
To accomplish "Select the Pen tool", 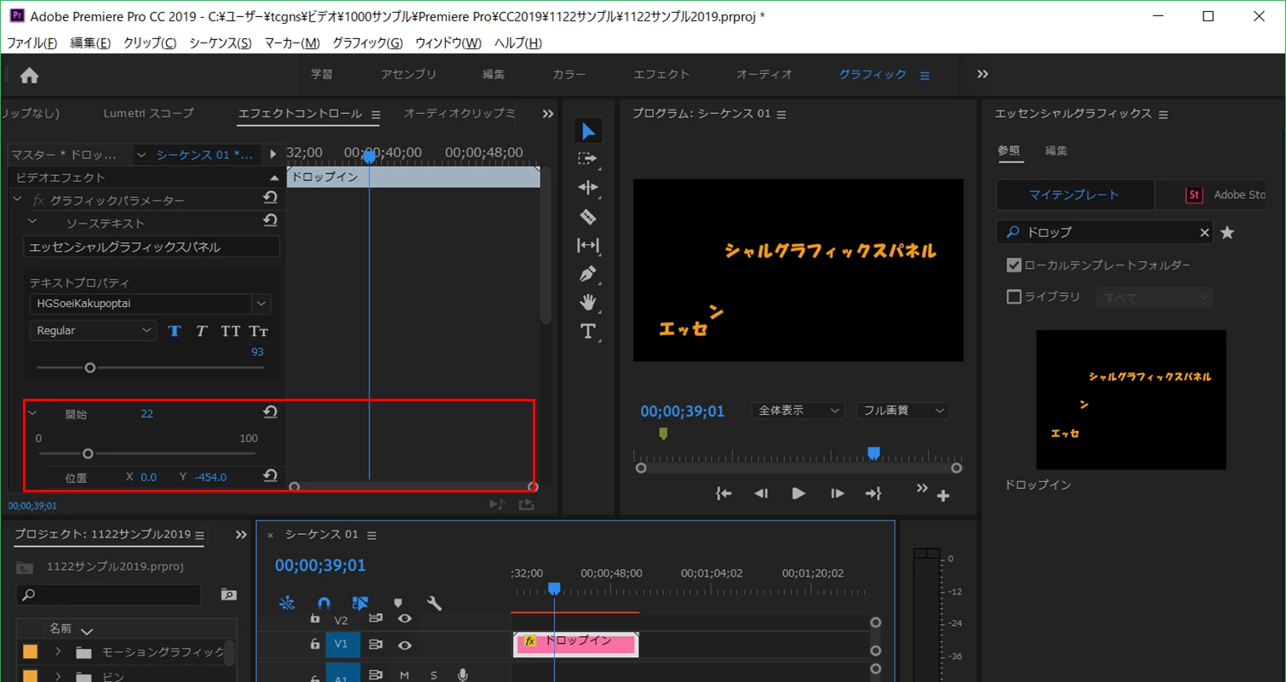I will pos(587,275).
